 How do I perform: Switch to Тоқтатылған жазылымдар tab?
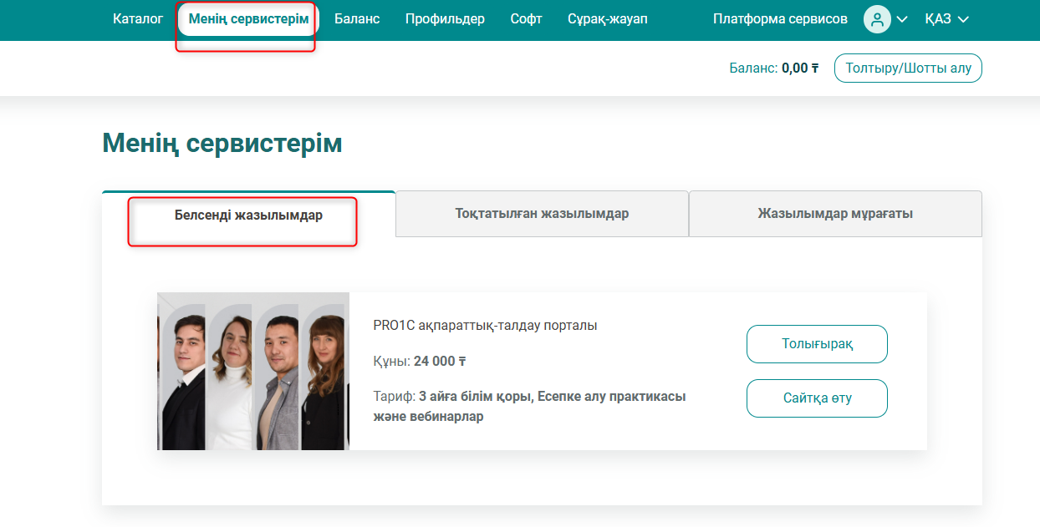pyautogui.click(x=542, y=214)
